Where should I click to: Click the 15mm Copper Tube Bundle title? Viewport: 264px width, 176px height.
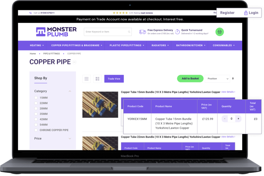tap(171, 92)
